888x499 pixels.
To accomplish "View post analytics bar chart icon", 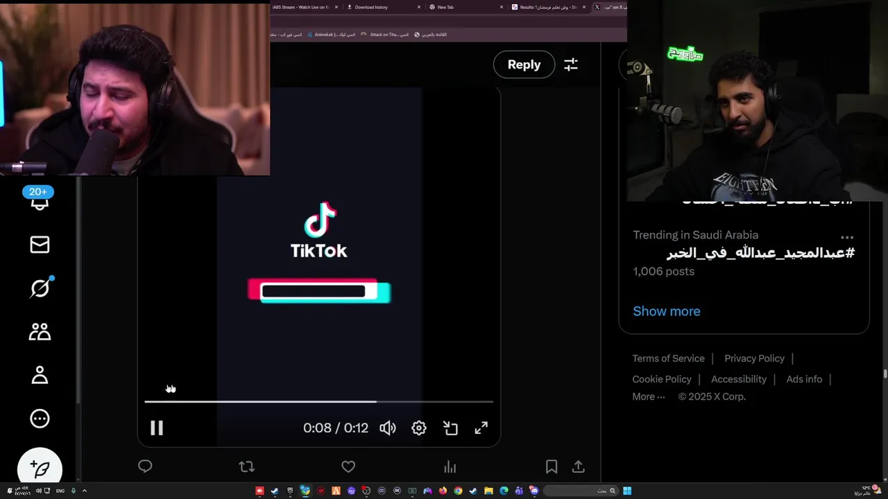I will [450, 466].
